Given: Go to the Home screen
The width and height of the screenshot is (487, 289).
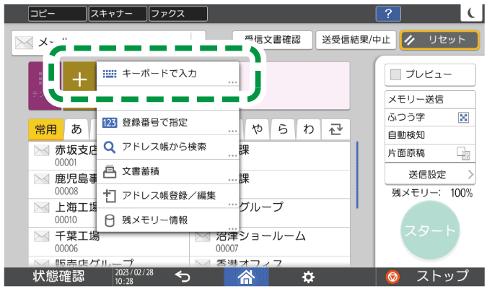Looking at the screenshot, I should (246, 277).
